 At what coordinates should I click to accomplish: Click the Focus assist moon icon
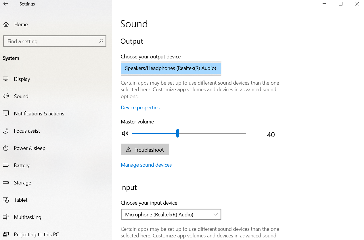(6, 131)
